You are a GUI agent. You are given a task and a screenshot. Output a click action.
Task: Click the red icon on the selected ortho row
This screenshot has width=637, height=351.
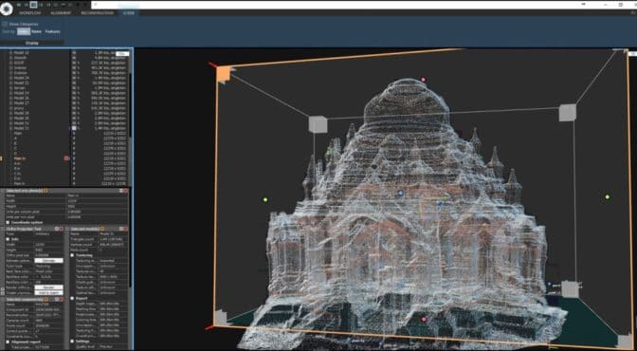coord(66,158)
